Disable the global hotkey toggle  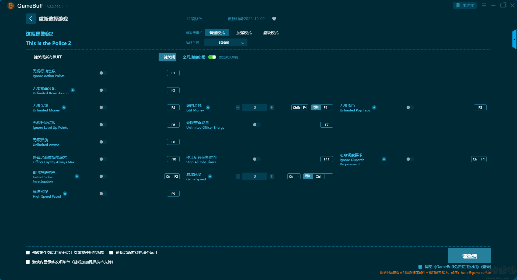pyautogui.click(x=212, y=57)
